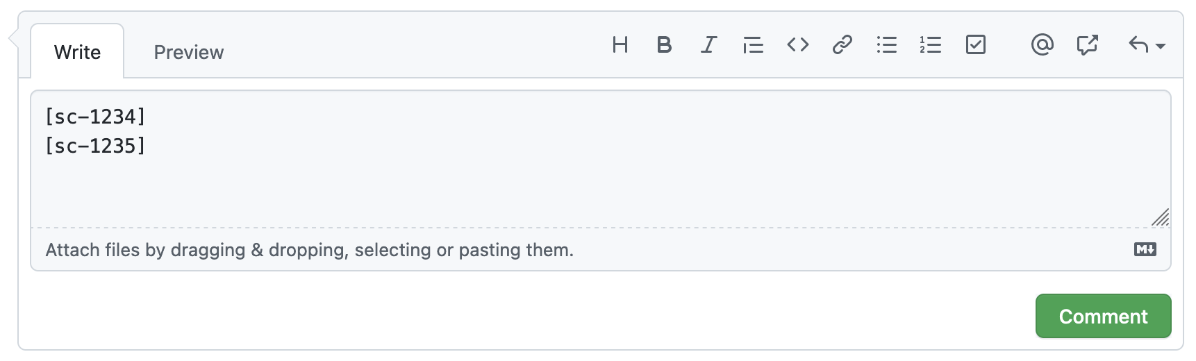
Task: Open the Markdown supported icon link
Action: click(x=1145, y=249)
